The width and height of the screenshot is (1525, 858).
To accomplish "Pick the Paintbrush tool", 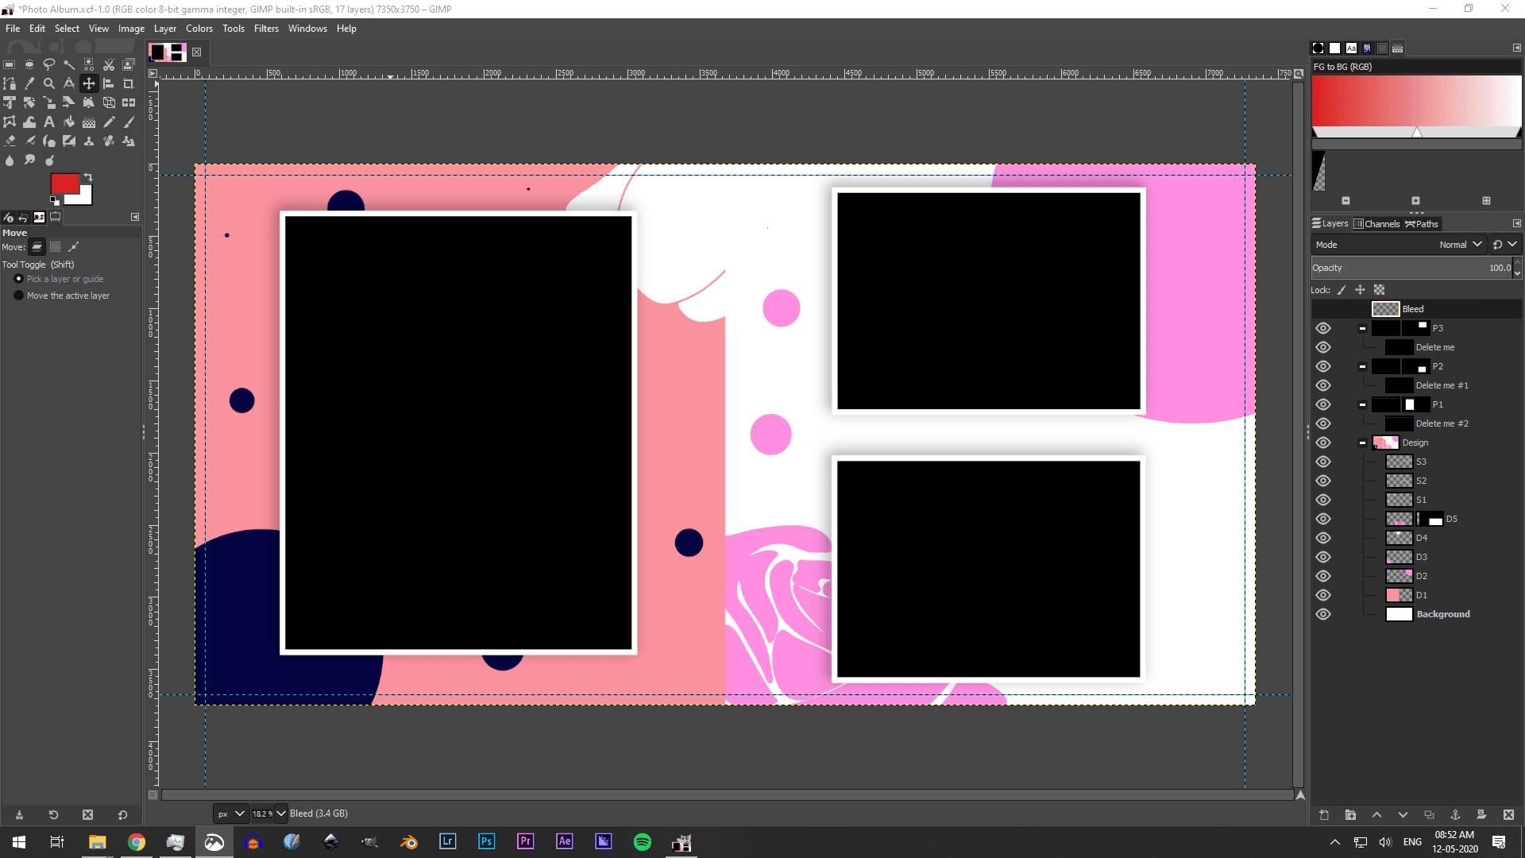I will pos(128,122).
